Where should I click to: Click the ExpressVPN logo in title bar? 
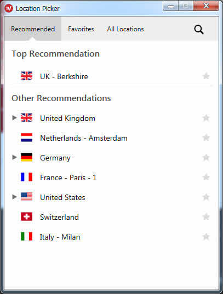coord(9,8)
